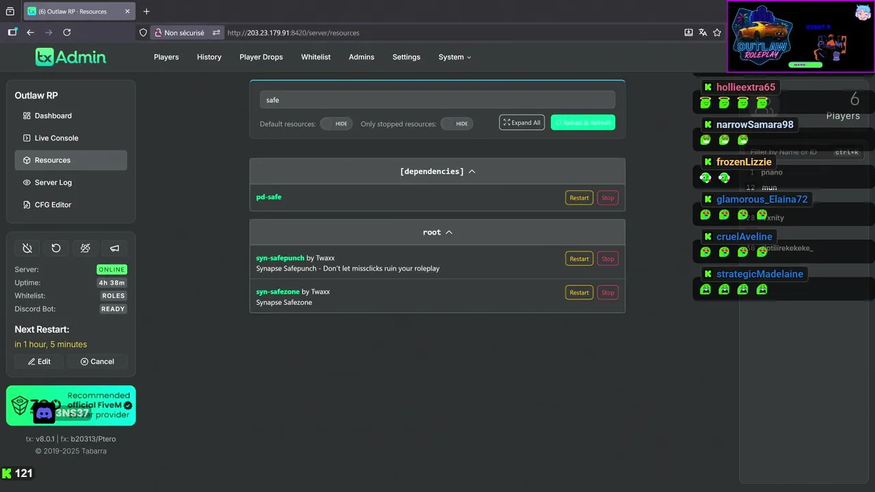
Task: Click the Outlaw Roleplay stream overlay thumbnail
Action: (x=800, y=36)
